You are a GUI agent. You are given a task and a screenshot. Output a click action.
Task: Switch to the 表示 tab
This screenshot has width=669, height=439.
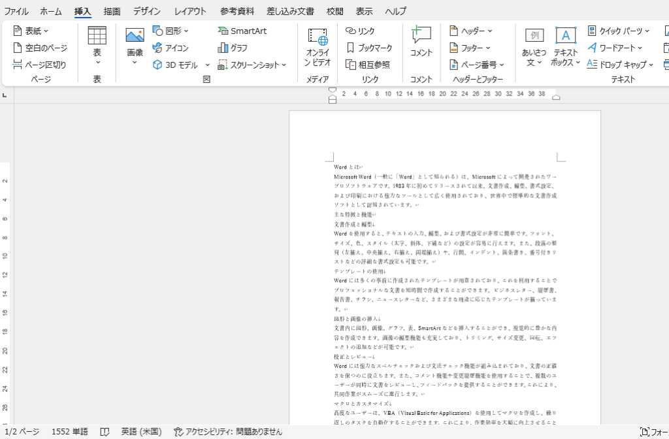[364, 12]
